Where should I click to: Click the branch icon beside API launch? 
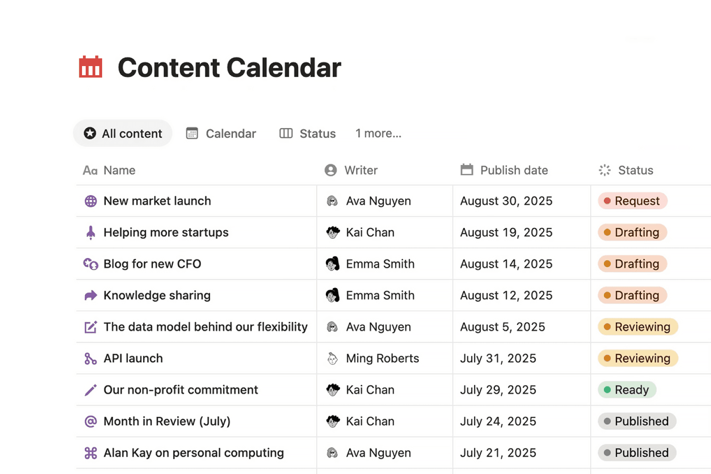(x=91, y=359)
